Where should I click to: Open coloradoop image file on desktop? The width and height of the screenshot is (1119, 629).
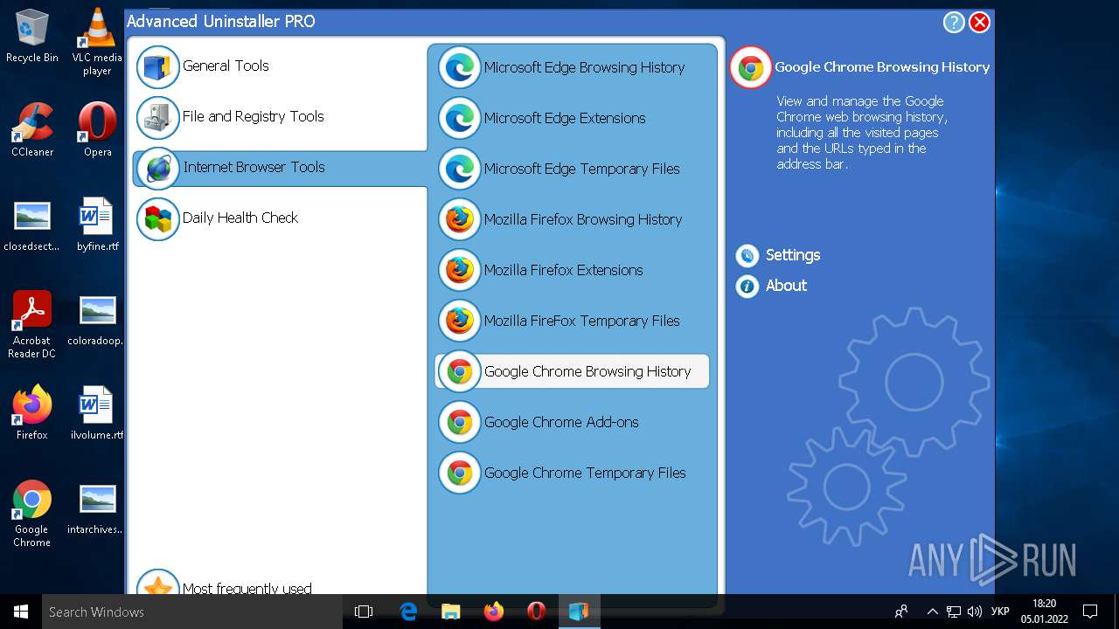97,319
